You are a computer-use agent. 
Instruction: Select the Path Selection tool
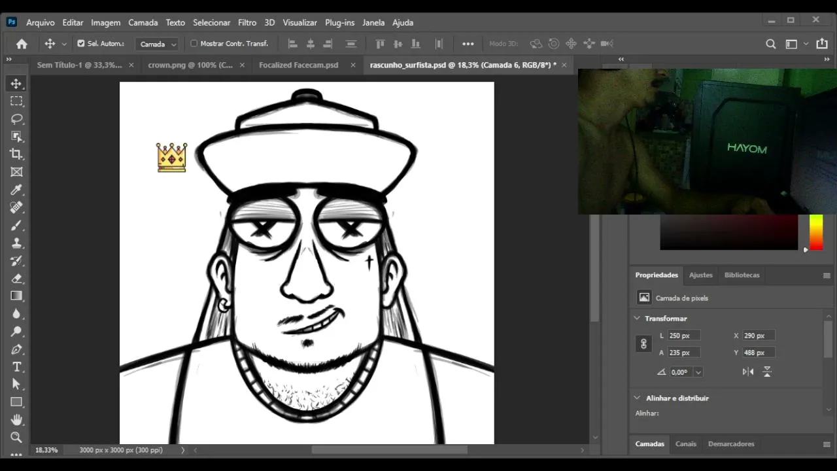point(16,384)
